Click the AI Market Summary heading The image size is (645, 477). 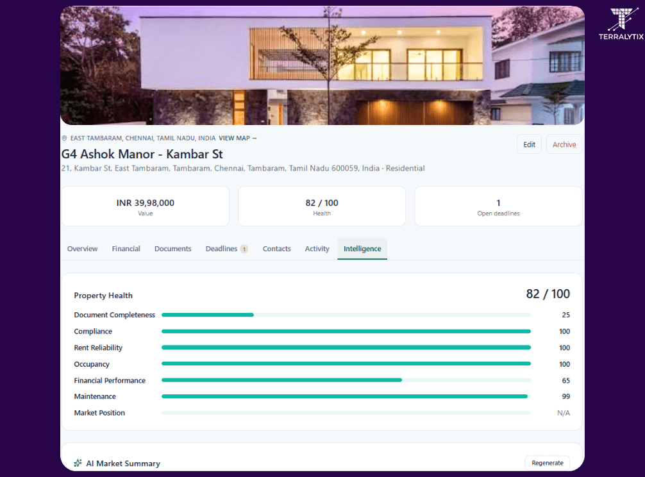click(x=123, y=464)
